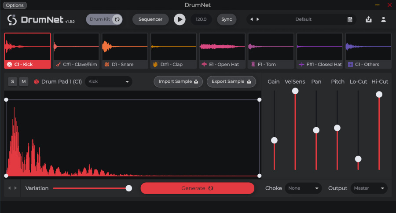Click the next preset arrow beside Default

click(258, 19)
